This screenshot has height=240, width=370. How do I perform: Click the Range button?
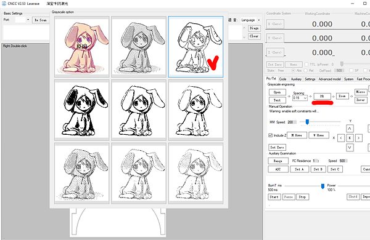(x=278, y=161)
